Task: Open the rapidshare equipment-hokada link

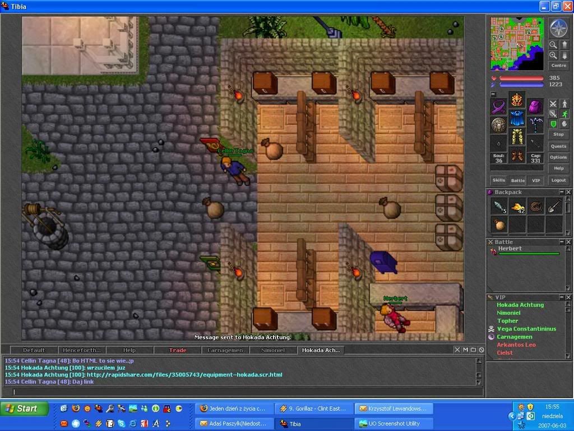Action: point(184,374)
